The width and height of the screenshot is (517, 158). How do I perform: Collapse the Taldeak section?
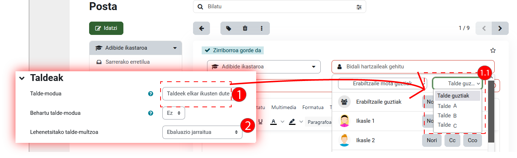pos(22,78)
